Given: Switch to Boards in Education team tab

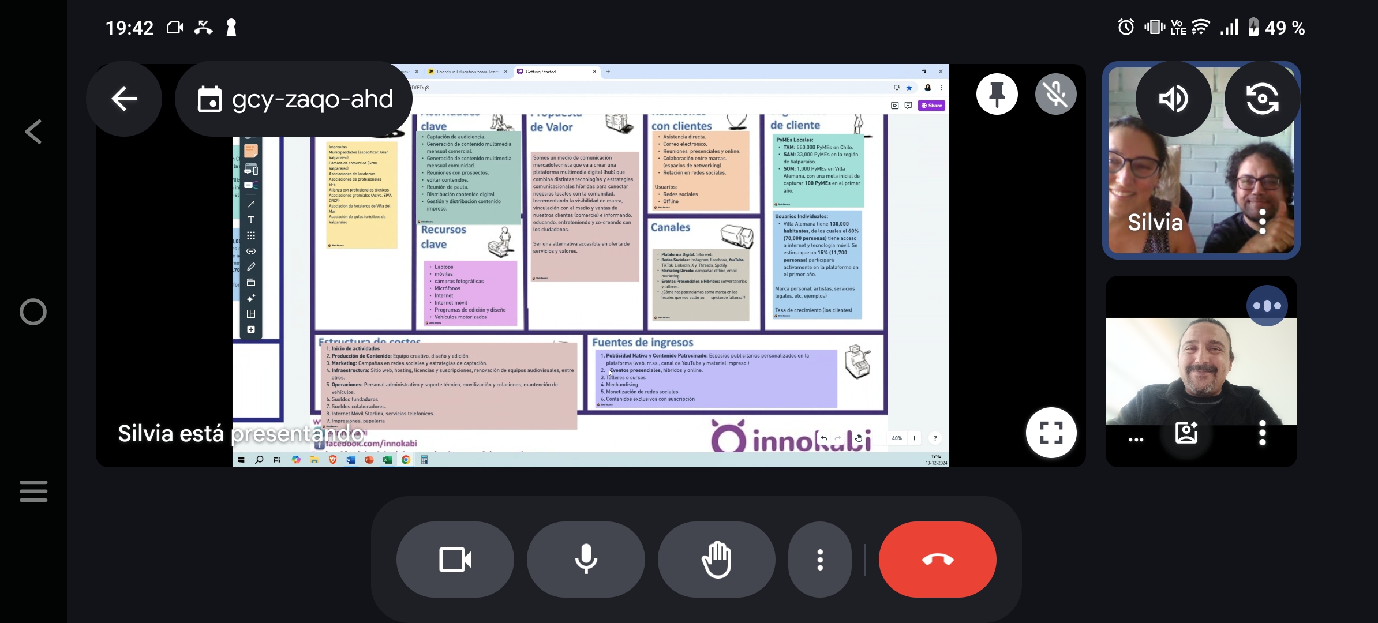Looking at the screenshot, I should point(467,72).
